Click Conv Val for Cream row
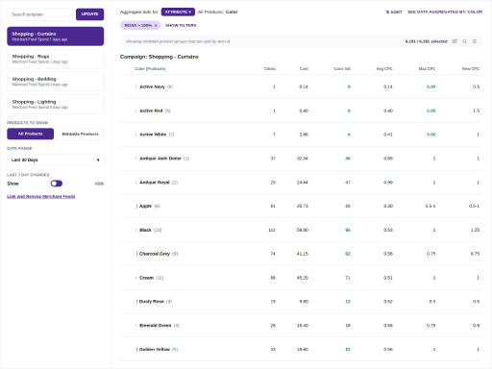Screen dimensions: 492x369 (x=348, y=278)
